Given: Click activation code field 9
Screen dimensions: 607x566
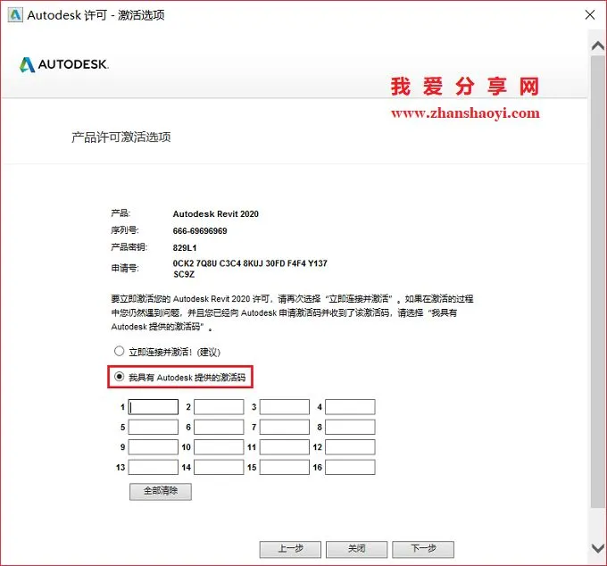Looking at the screenshot, I should [x=154, y=447].
